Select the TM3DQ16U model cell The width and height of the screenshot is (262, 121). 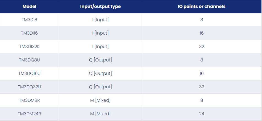pos(30,74)
